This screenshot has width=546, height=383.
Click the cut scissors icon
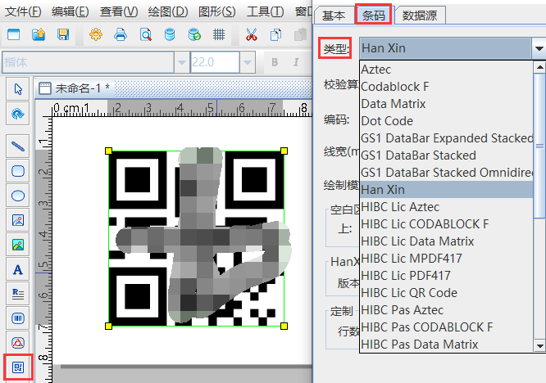tap(252, 34)
